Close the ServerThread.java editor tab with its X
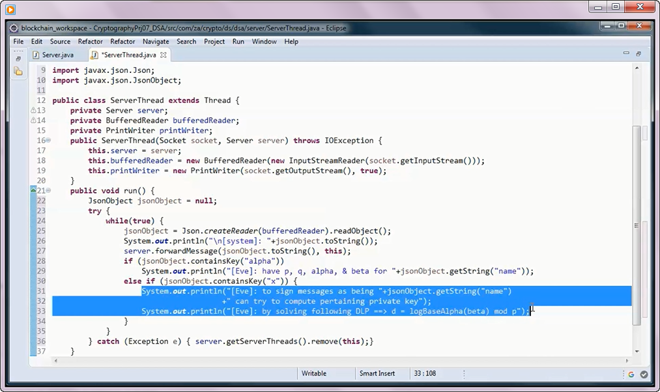The image size is (660, 392). tap(164, 55)
